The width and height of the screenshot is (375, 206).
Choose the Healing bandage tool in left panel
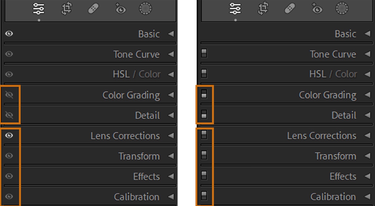click(x=93, y=9)
